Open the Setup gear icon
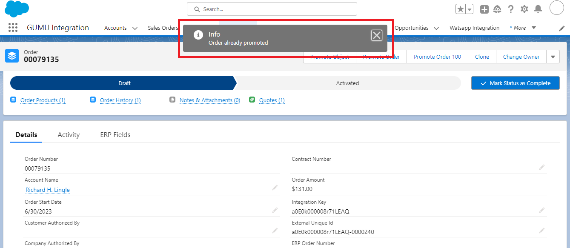The height and width of the screenshot is (248, 570). pyautogui.click(x=524, y=9)
